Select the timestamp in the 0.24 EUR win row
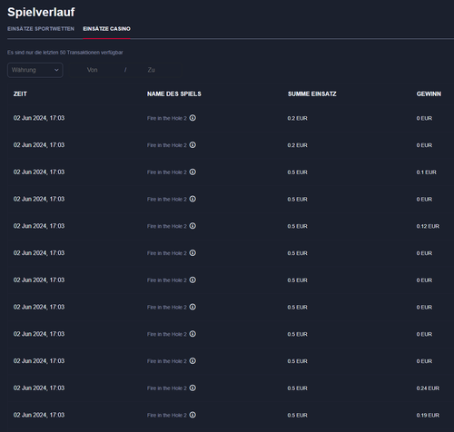The image size is (454, 432). pyautogui.click(x=39, y=388)
